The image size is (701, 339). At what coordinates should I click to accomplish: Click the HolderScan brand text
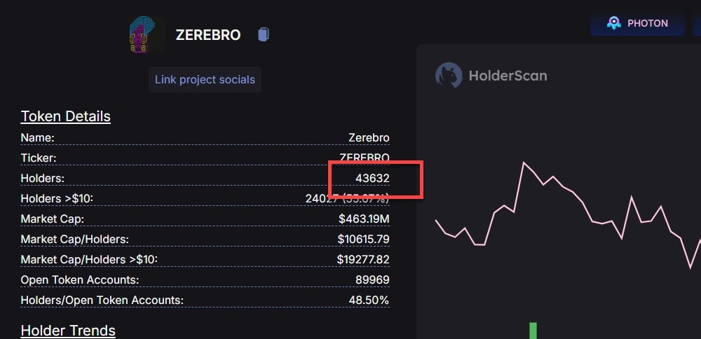pos(508,76)
